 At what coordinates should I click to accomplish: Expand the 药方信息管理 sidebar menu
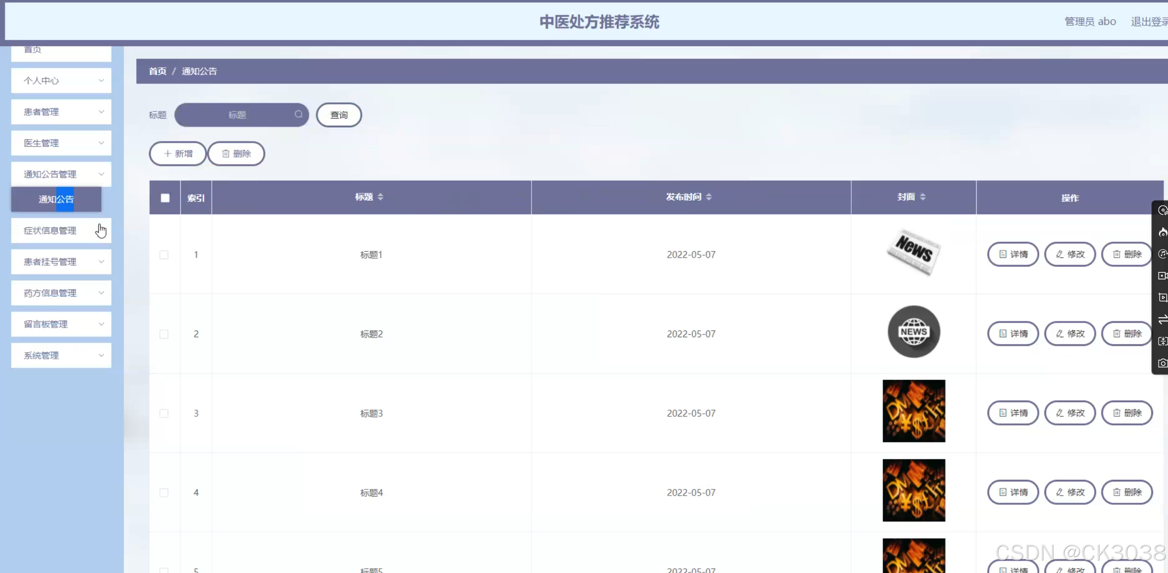pos(61,293)
